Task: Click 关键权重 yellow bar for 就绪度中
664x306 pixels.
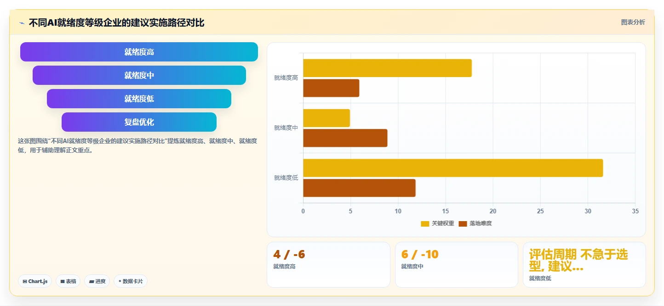Action: pos(326,118)
